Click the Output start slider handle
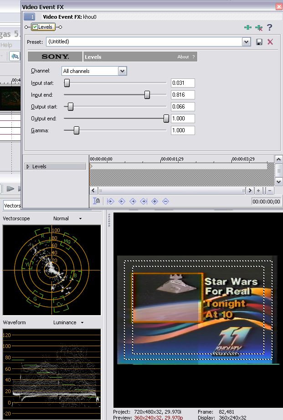Image resolution: width=283 pixels, height=420 pixels. [x=71, y=107]
